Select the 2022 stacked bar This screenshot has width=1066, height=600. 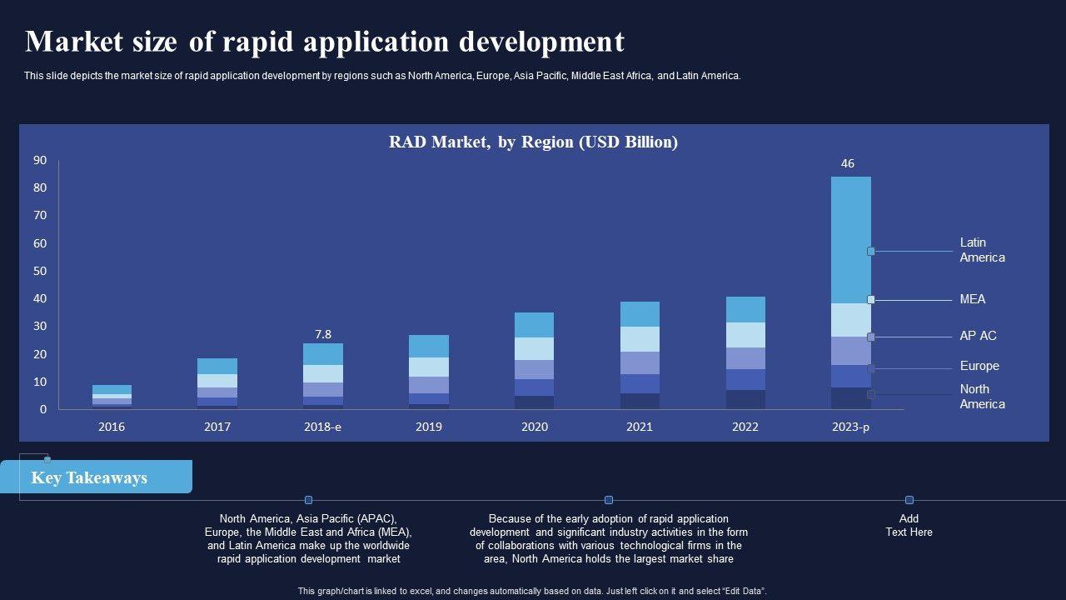point(745,352)
